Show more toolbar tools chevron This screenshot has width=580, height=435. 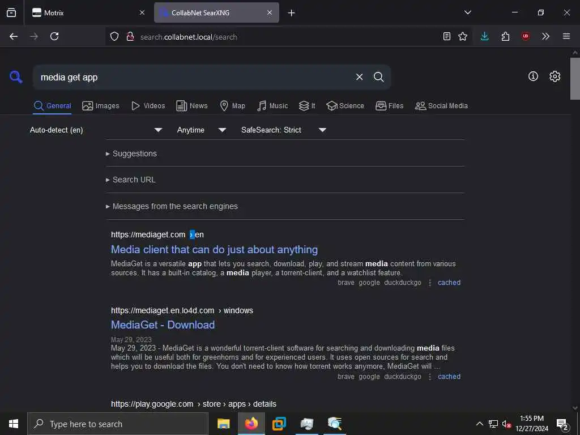pyautogui.click(x=545, y=36)
